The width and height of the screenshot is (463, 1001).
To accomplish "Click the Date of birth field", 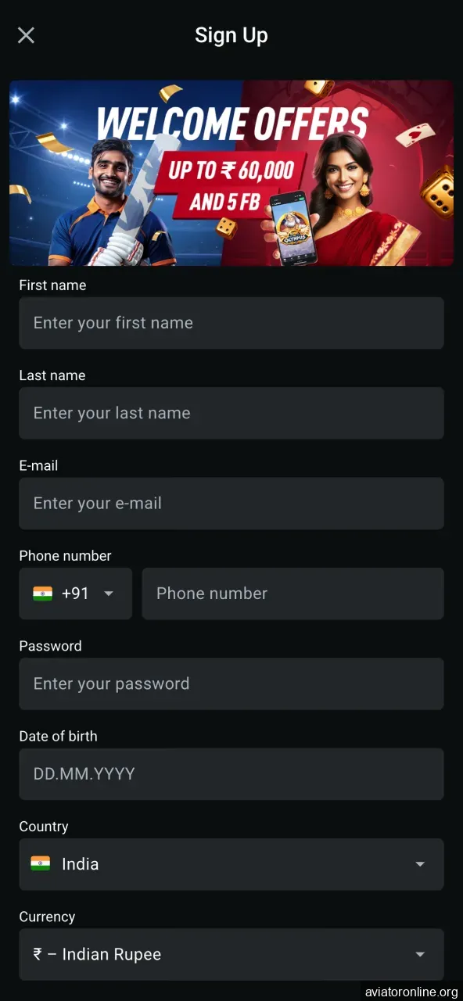I will (231, 774).
